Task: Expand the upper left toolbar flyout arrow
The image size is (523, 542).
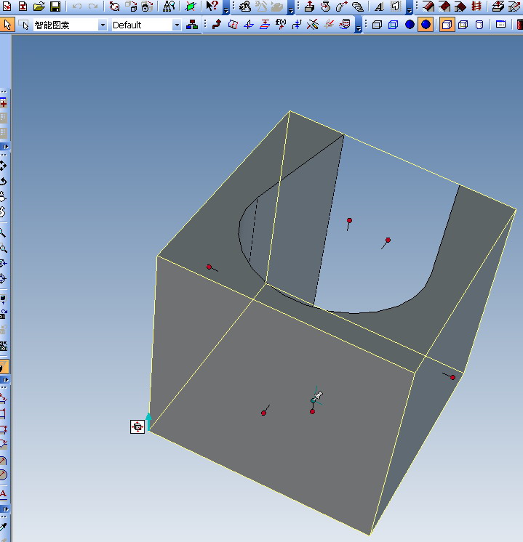Action: click(x=5, y=147)
